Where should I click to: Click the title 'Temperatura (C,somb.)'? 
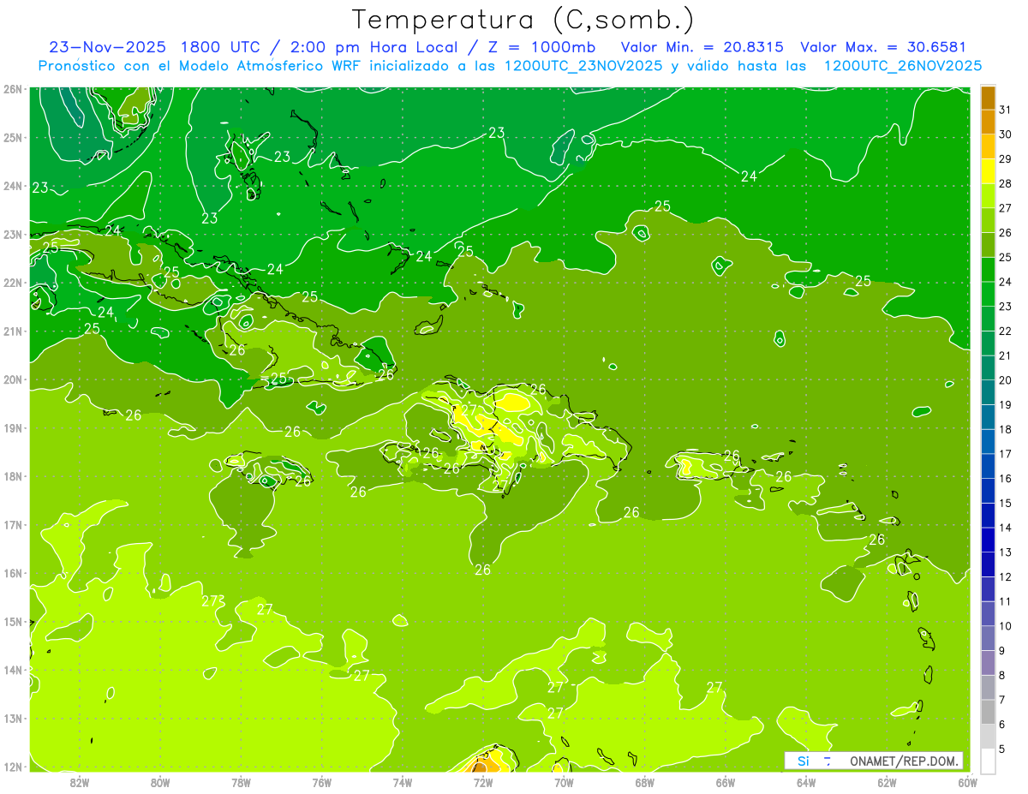(523, 20)
